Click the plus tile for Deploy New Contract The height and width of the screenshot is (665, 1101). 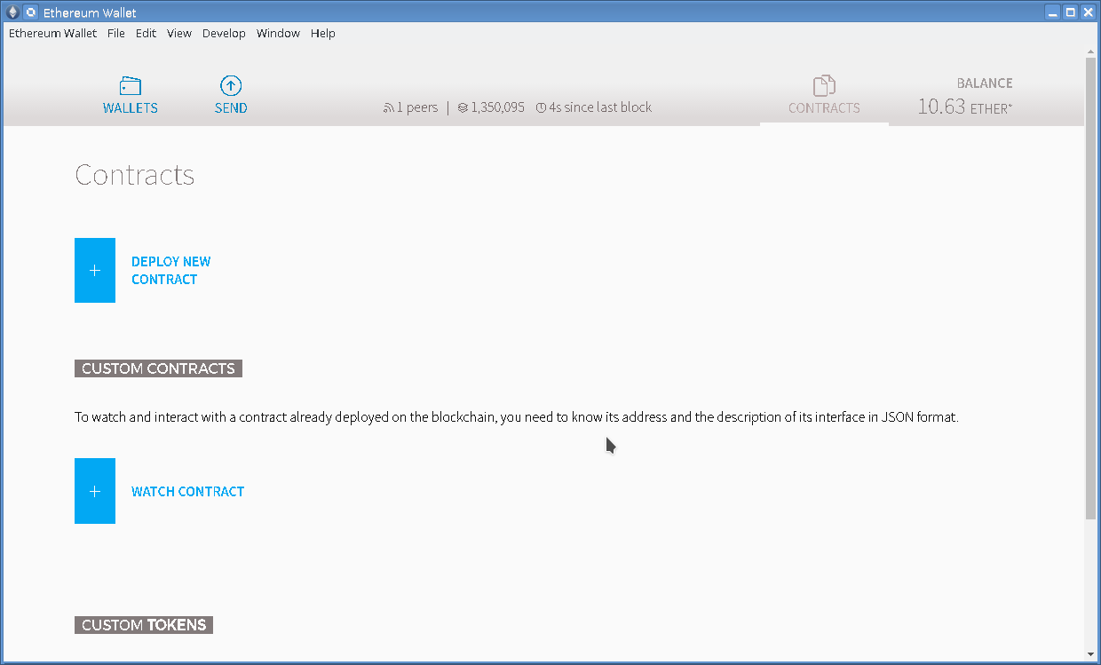[x=95, y=270]
